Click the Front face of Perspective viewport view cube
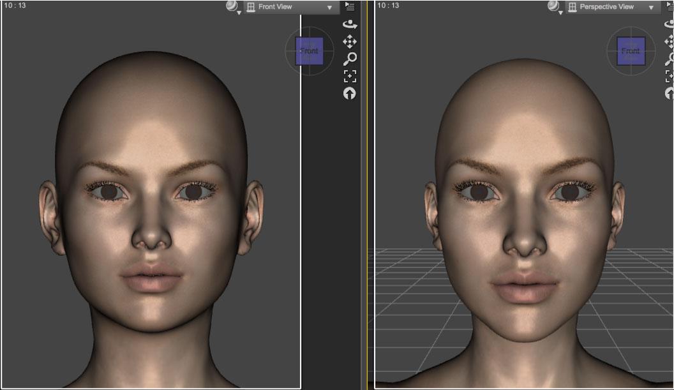The image size is (674, 390). point(631,51)
